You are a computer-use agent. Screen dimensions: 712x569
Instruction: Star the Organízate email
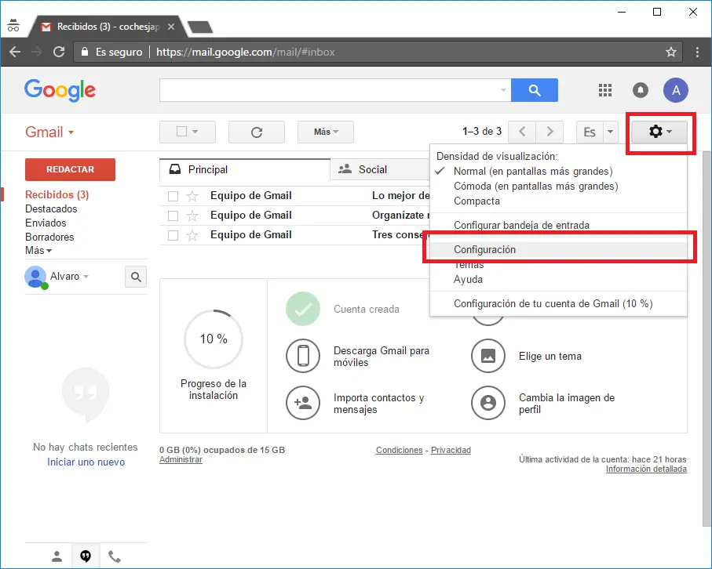click(192, 216)
